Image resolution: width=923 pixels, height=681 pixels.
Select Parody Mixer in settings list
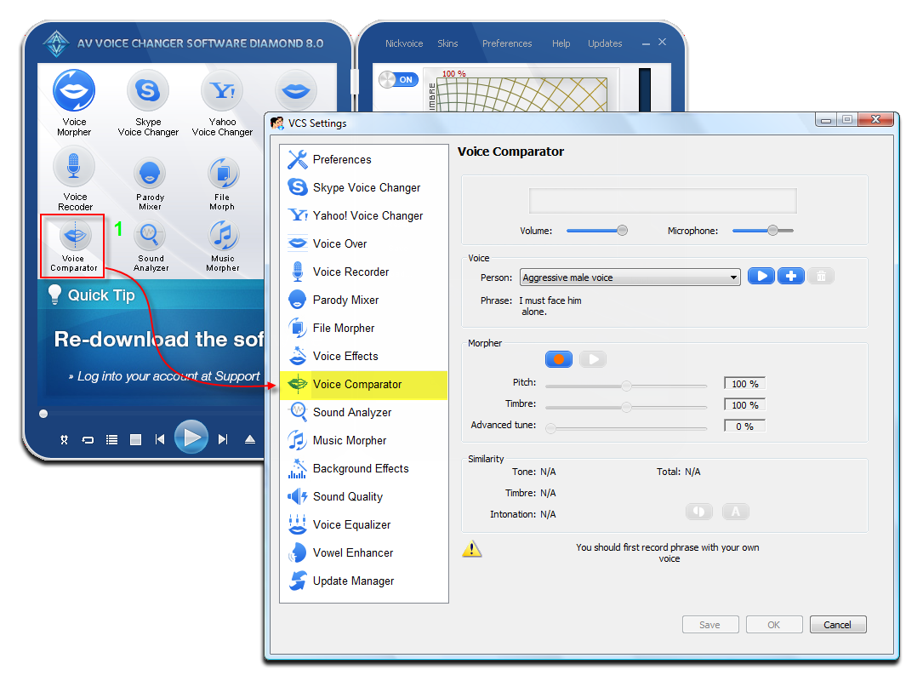click(x=364, y=300)
